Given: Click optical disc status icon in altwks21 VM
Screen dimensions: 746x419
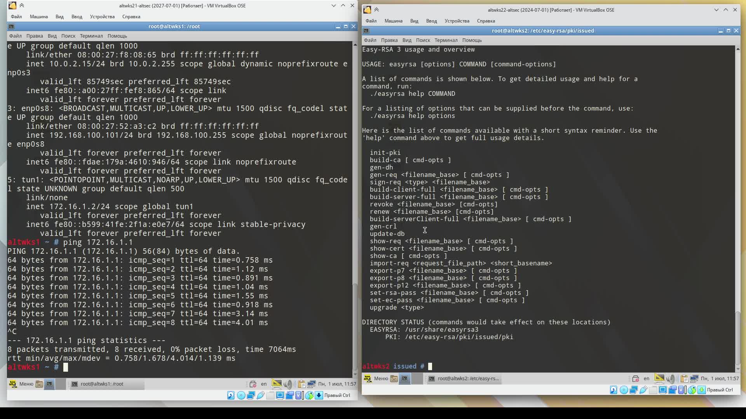Looking at the screenshot, I should pyautogui.click(x=241, y=395).
